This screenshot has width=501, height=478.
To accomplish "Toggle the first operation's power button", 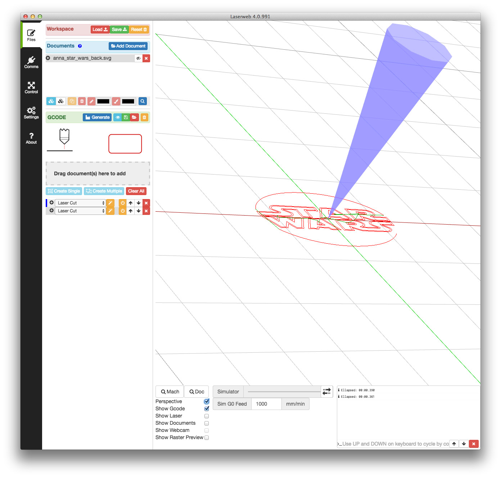I will pyautogui.click(x=123, y=203).
